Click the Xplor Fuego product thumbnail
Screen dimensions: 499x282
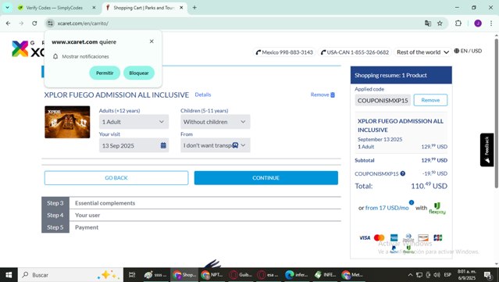coord(67,122)
